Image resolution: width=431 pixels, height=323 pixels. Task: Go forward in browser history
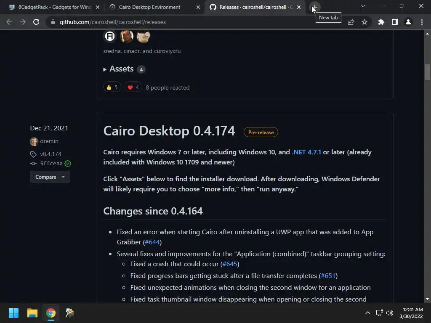[23, 22]
